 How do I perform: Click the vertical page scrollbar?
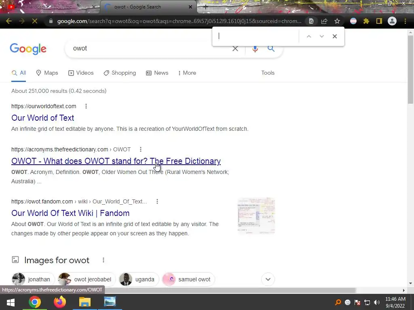(410, 69)
